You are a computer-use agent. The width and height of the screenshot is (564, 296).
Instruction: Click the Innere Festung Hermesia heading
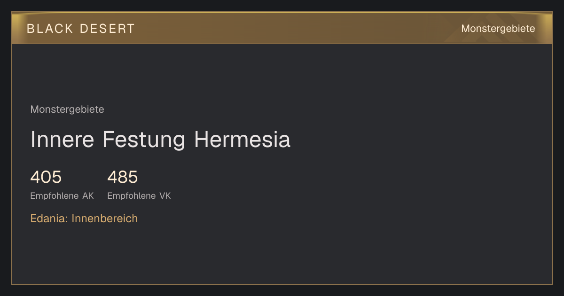pyautogui.click(x=160, y=140)
